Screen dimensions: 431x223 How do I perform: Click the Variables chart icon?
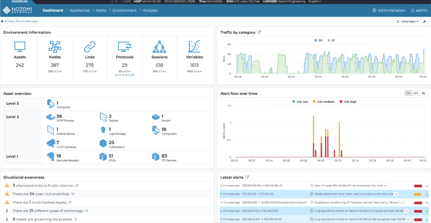point(194,47)
